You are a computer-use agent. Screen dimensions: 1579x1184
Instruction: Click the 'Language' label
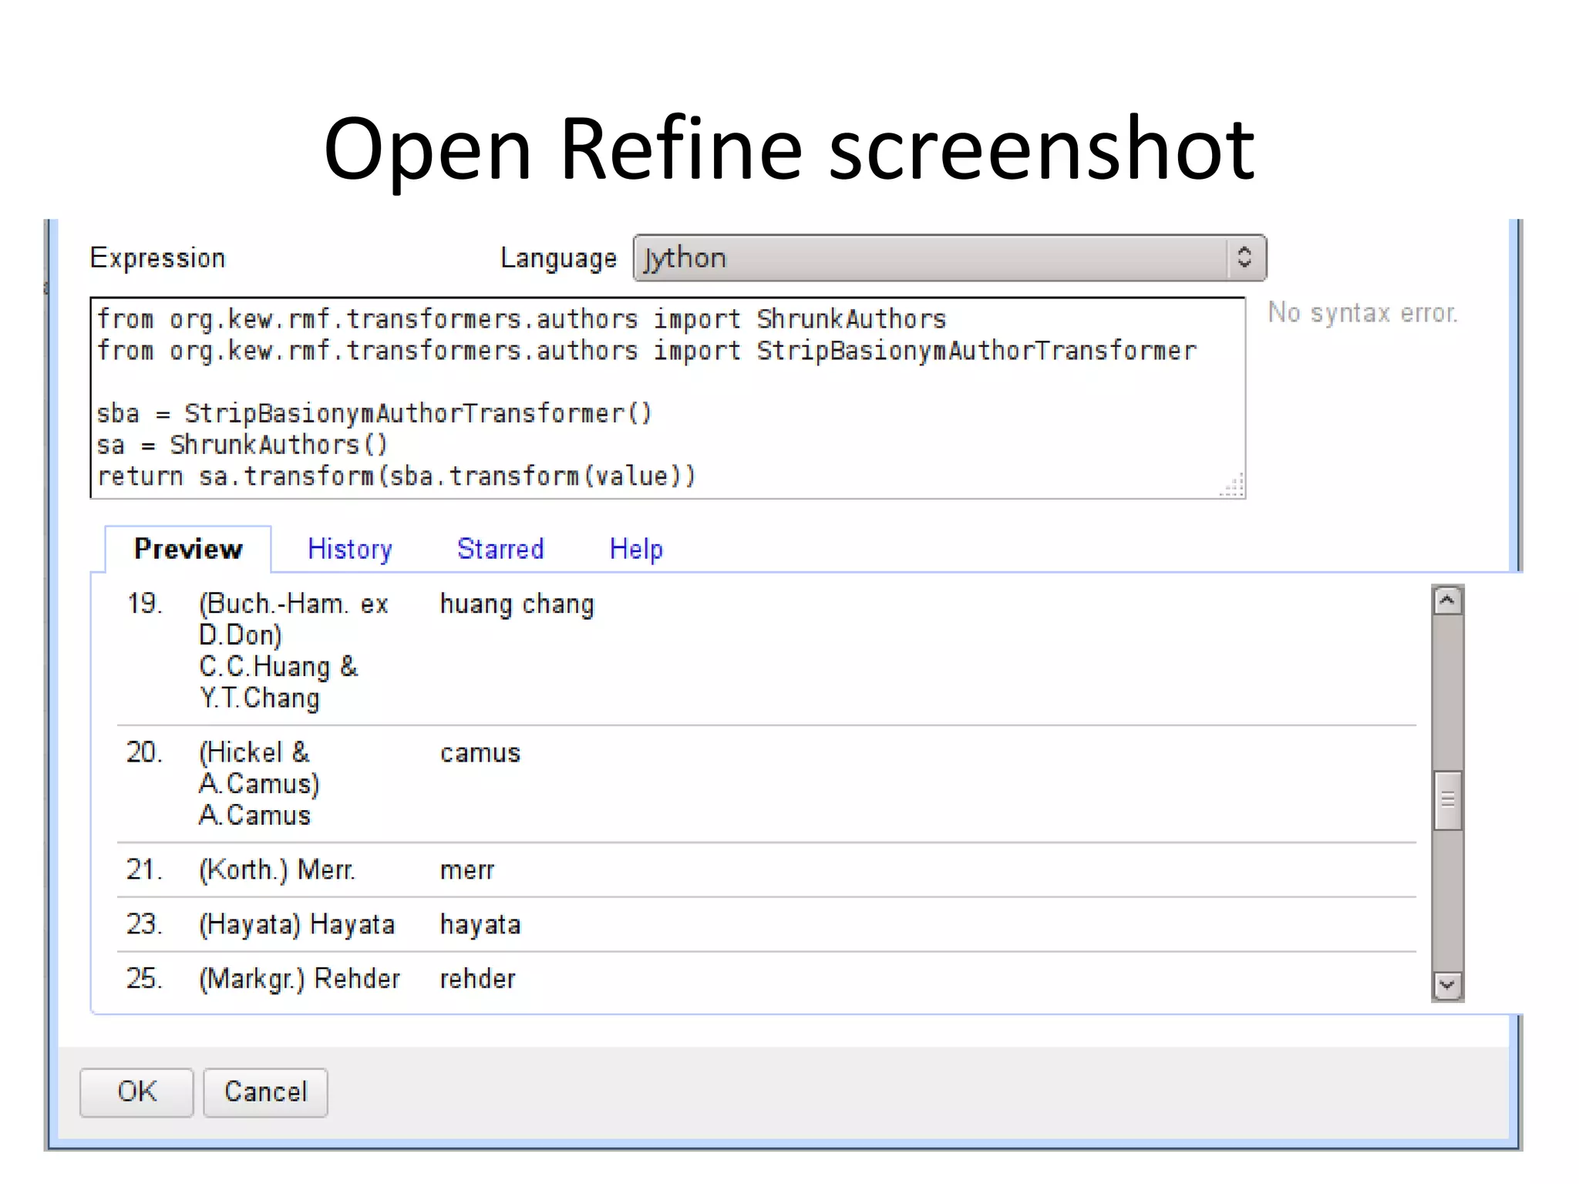click(558, 257)
